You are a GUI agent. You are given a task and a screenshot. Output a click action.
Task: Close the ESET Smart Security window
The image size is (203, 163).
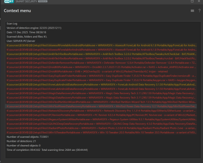point(199,1)
